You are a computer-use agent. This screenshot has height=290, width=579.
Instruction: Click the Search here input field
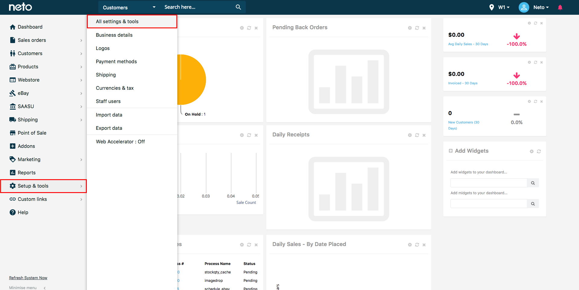(199, 7)
